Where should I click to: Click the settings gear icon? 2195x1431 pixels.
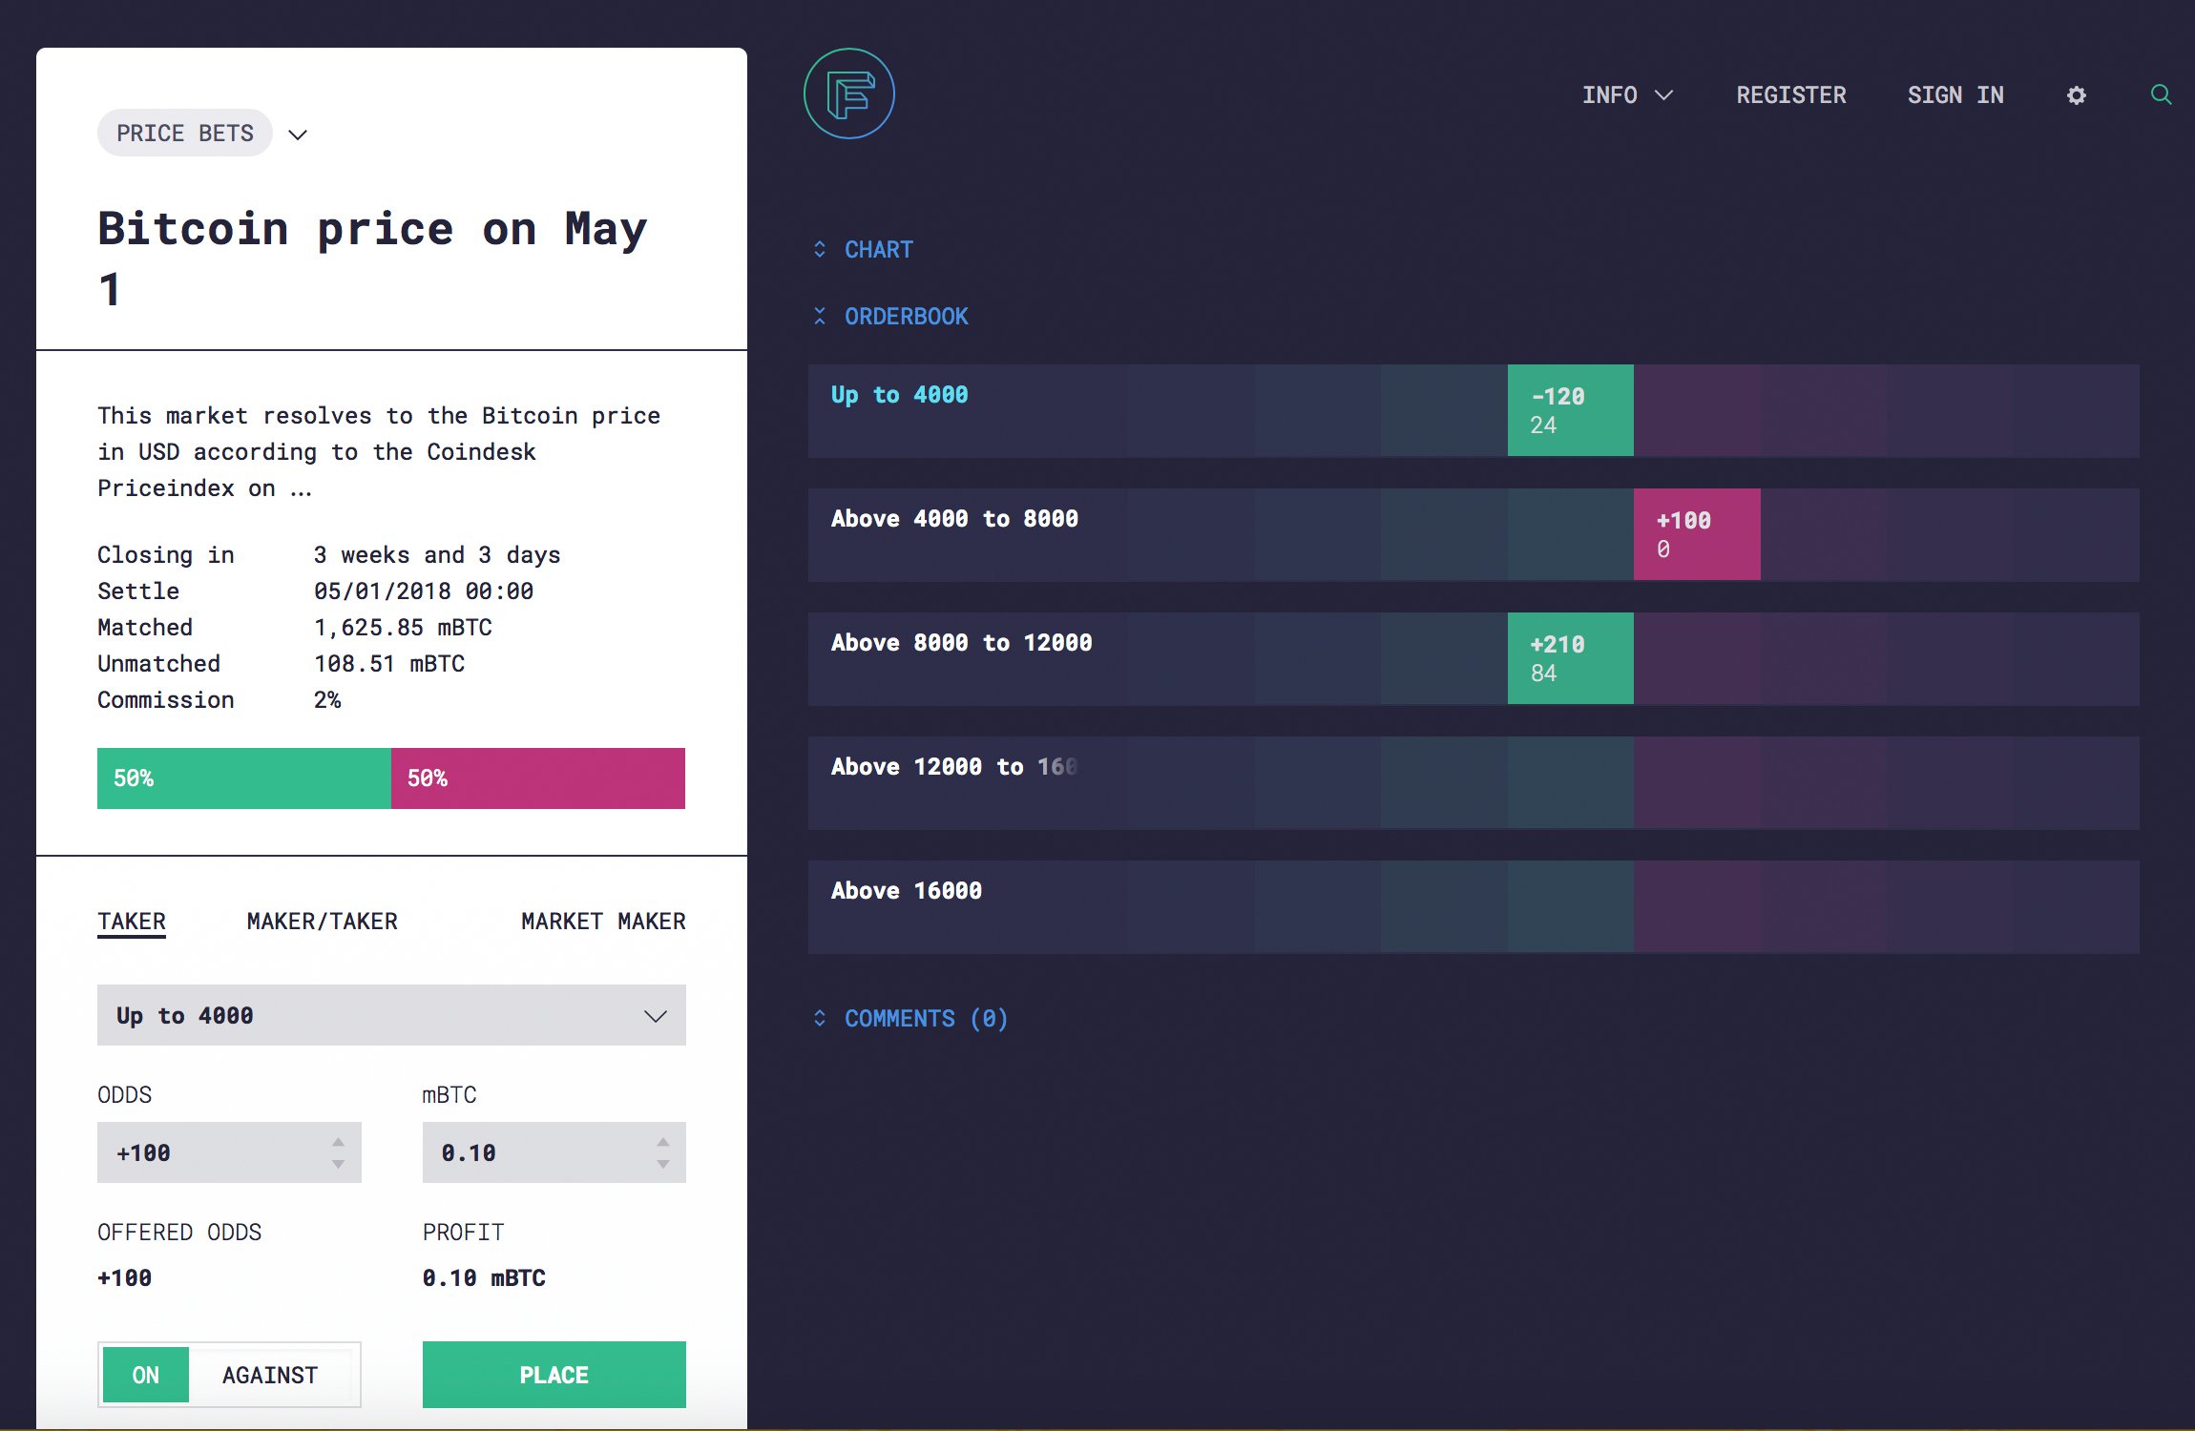(2075, 96)
